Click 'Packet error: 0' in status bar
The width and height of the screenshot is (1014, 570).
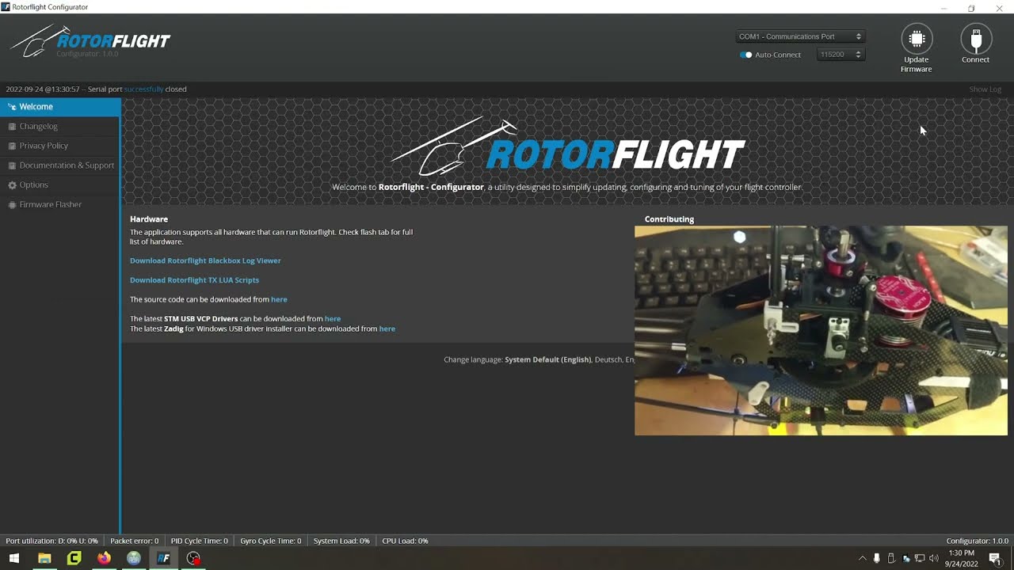coord(135,541)
